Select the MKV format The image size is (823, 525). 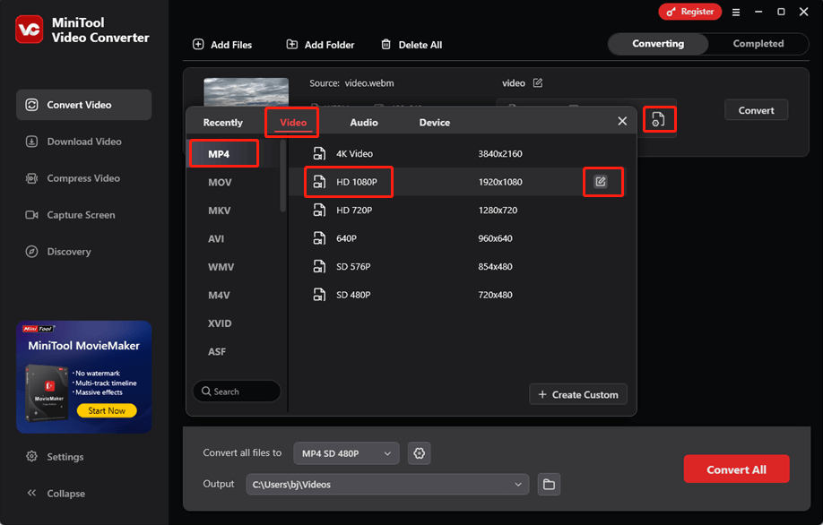pos(220,211)
